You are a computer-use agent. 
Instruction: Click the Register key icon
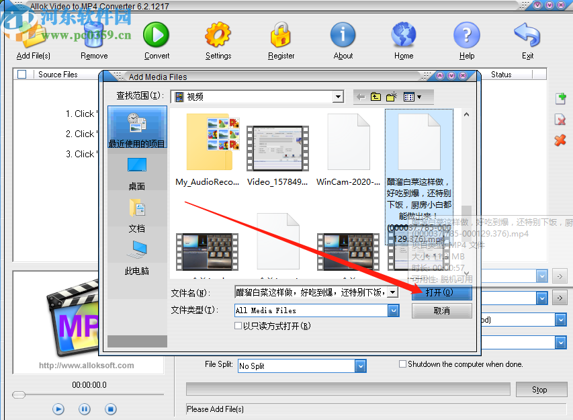[x=280, y=34]
